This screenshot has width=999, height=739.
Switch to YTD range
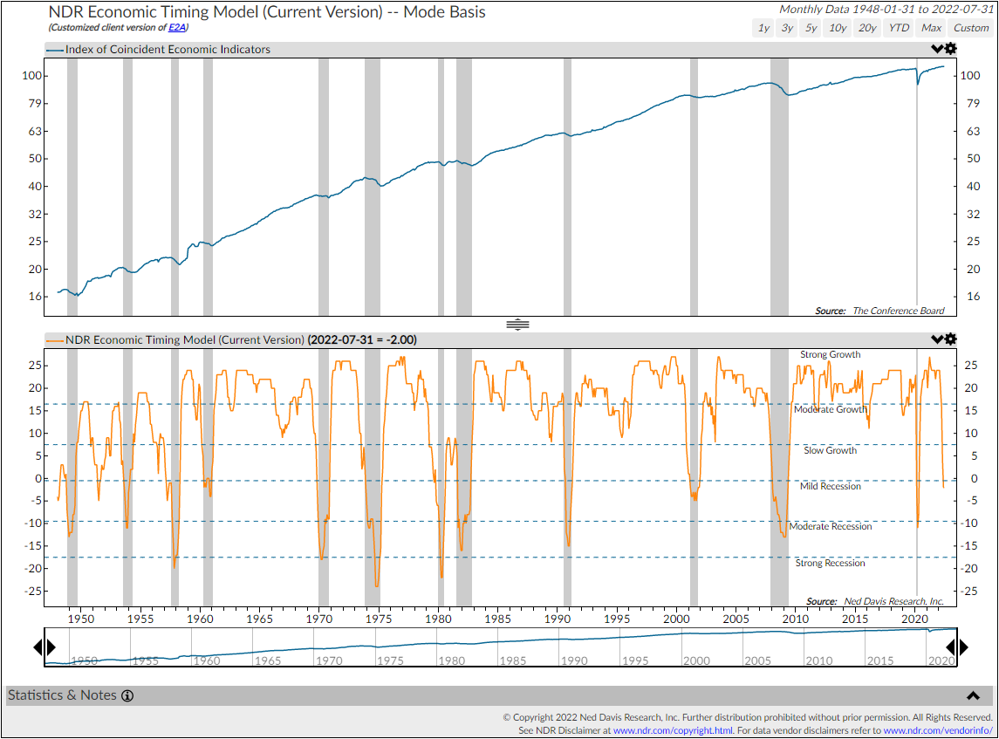[899, 28]
